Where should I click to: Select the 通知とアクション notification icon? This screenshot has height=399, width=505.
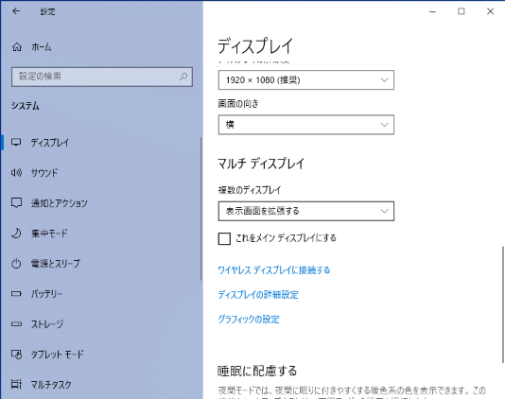point(16,202)
